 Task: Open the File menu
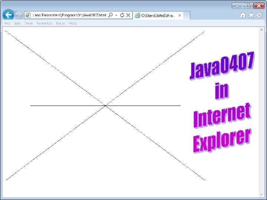[x=7, y=23]
